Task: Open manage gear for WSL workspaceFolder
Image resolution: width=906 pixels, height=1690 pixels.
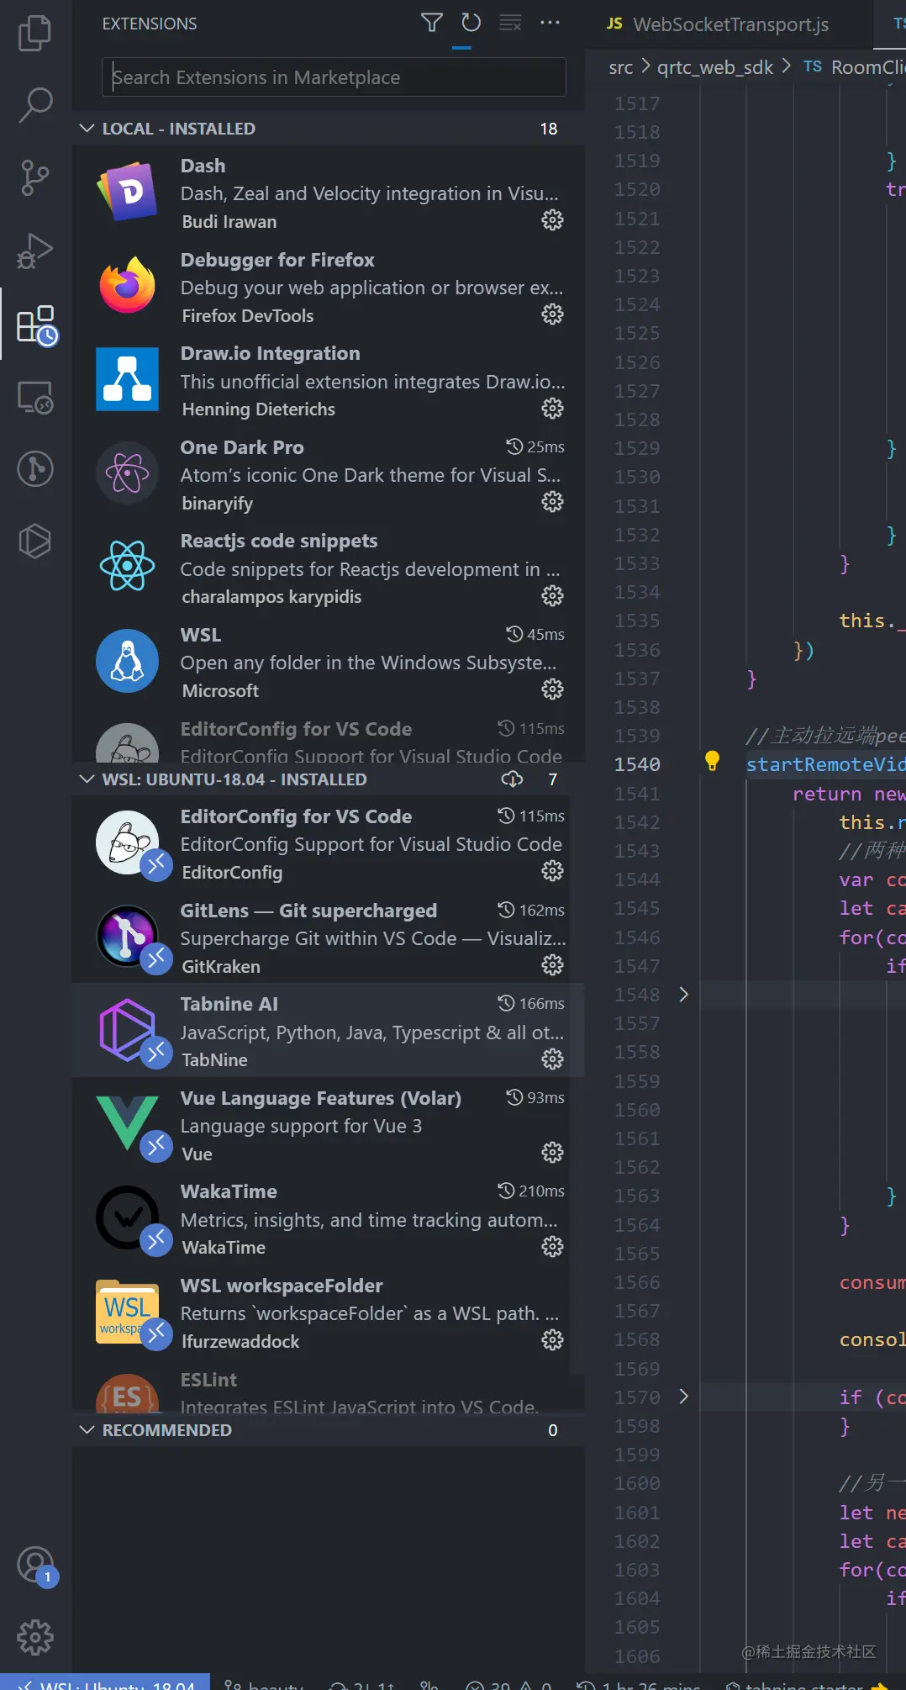Action: point(552,1340)
